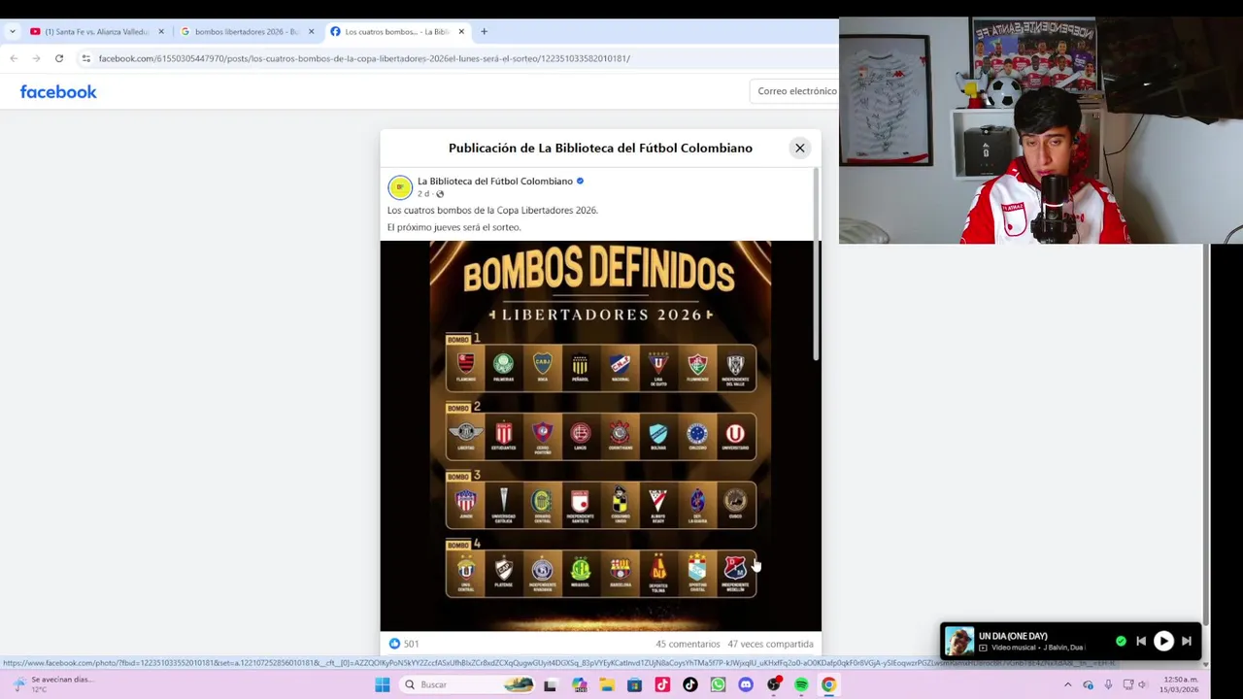
Task: Expand the tab search dropdown
Action: pyautogui.click(x=12, y=31)
